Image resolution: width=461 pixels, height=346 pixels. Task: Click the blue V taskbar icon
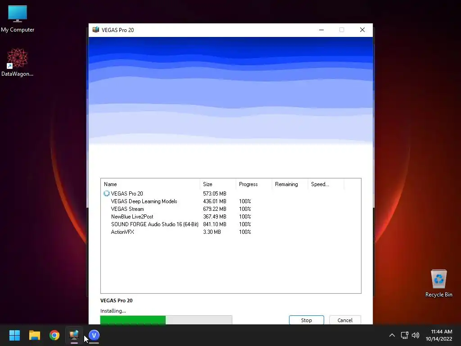click(94, 335)
